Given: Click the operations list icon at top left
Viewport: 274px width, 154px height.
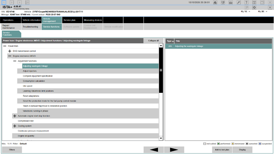Looking at the screenshot, I should coord(27,3).
